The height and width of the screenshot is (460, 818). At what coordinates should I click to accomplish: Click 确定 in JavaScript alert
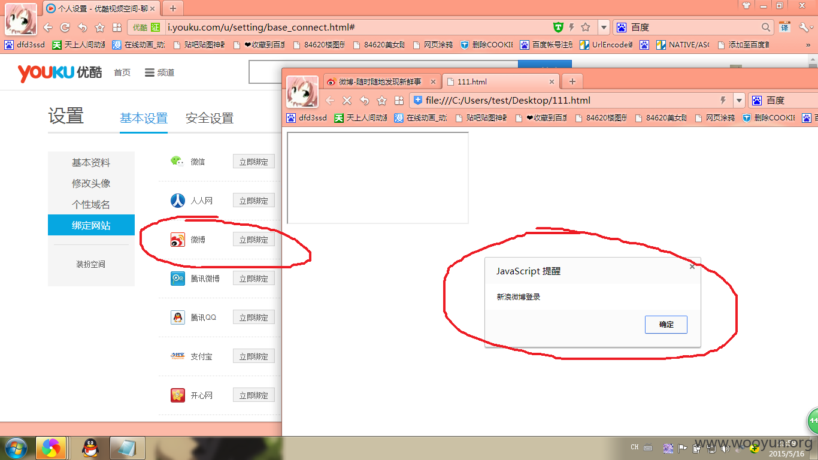[x=666, y=325]
